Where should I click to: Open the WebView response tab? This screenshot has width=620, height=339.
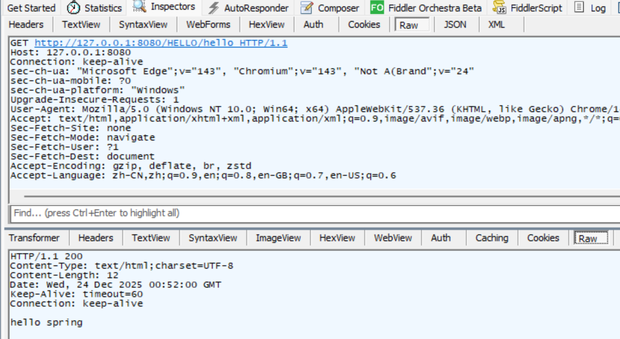click(x=393, y=238)
